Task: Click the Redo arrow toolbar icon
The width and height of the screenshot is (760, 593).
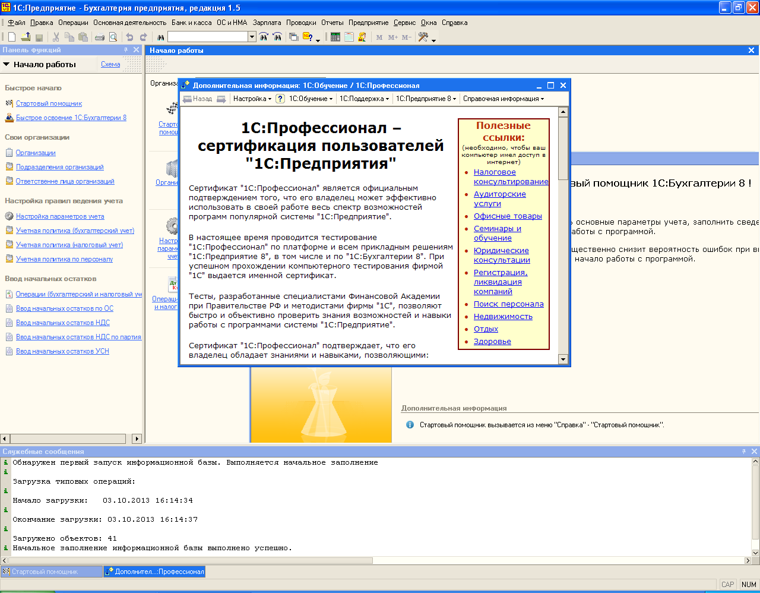Action: coord(143,37)
